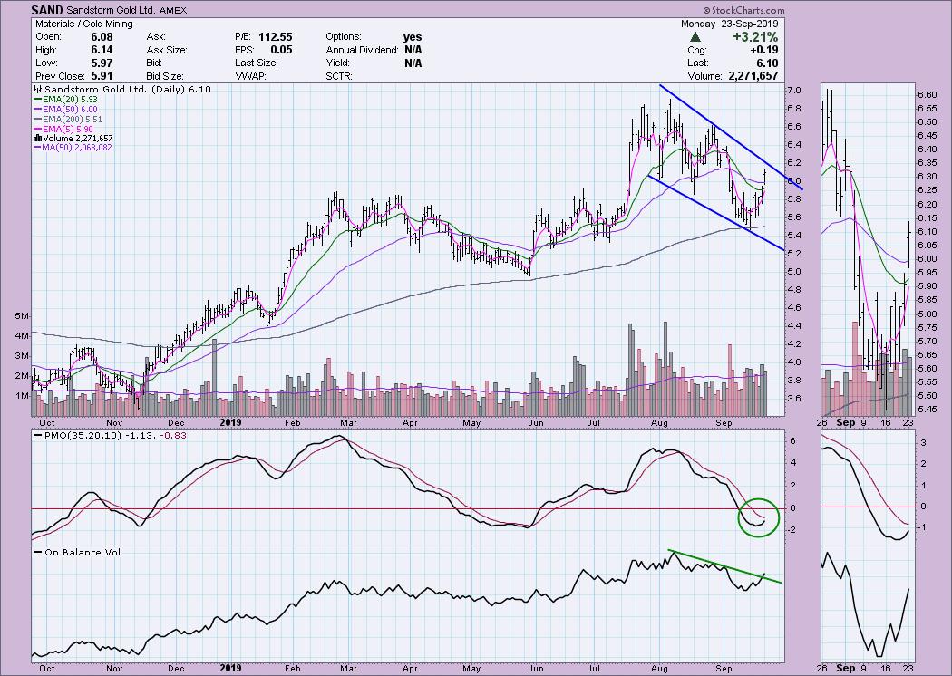Select the 5.45 label on the zoom panel axis
This screenshot has width=952, height=676.
(927, 410)
